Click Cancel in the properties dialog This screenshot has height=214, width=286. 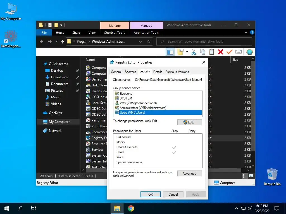point(173,194)
